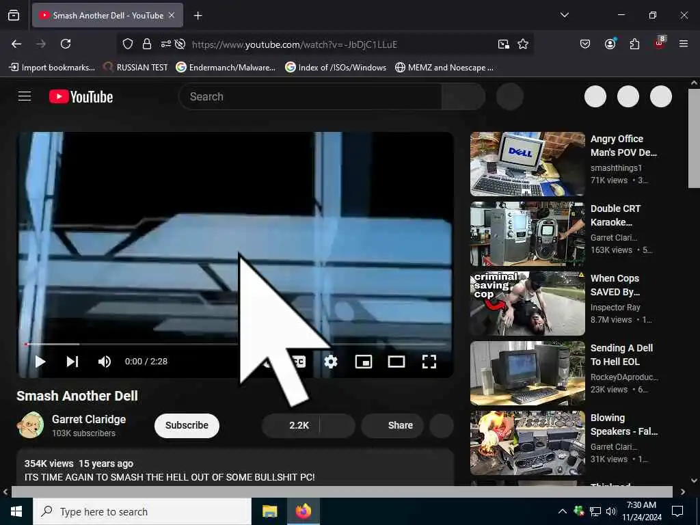Reload the page in Firefox
This screenshot has width=700, height=525.
[66, 44]
